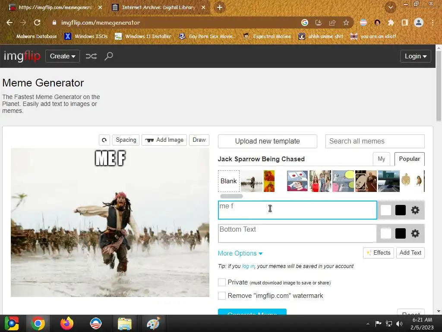The image size is (442, 332).
Task: Open the tab search chevron in Chrome
Action: point(390,8)
